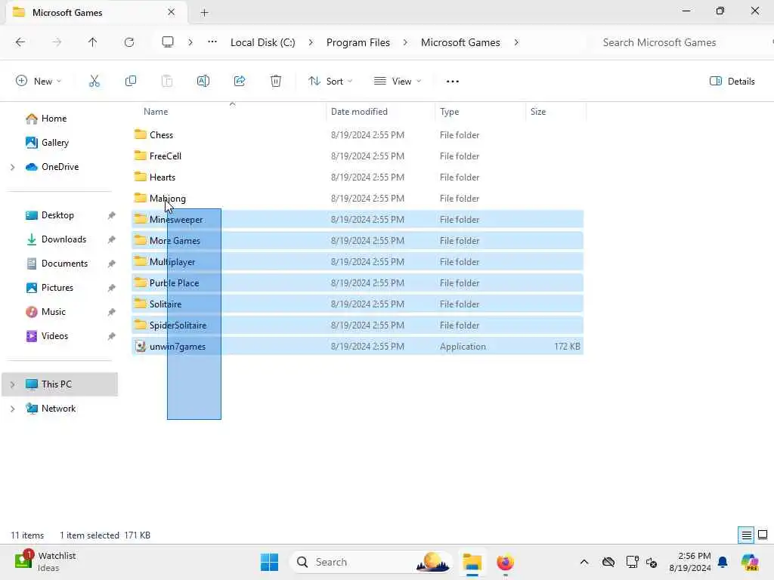
Task: Open Windows Start menu
Action: [x=270, y=562]
